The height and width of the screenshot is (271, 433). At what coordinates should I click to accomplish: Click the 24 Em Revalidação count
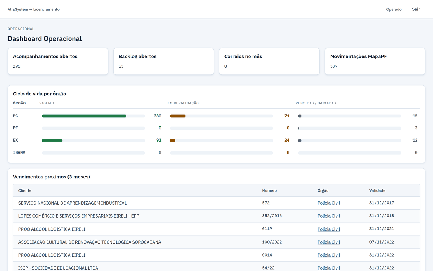click(x=287, y=140)
